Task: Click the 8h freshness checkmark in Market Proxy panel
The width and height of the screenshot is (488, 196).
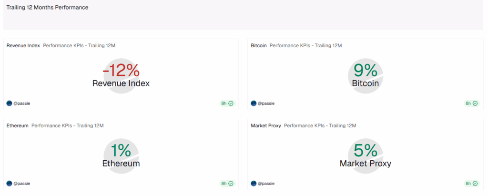Action: pyautogui.click(x=475, y=183)
